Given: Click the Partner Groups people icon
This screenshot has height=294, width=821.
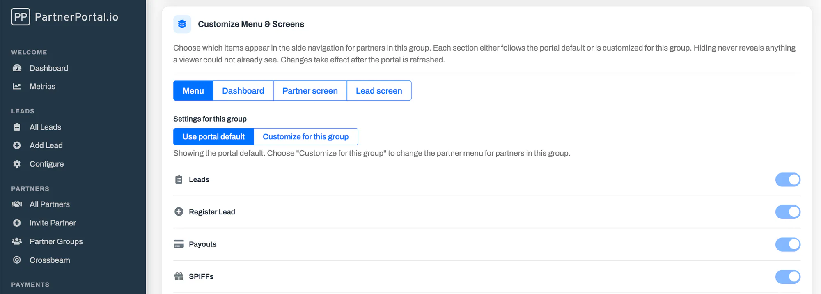Looking at the screenshot, I should (x=17, y=241).
